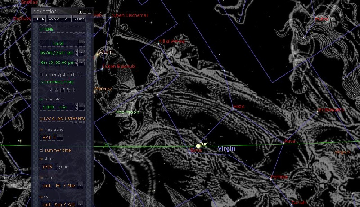Viewport: 360px width, 207px height.
Task: Click the summer time start year field
Action: click(48, 167)
